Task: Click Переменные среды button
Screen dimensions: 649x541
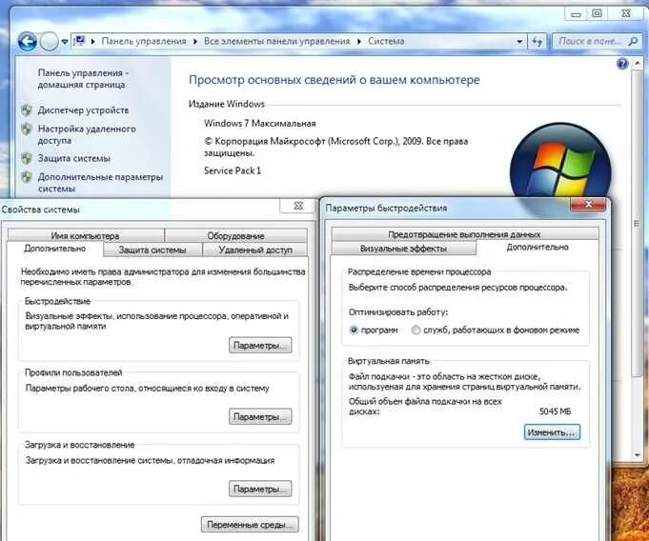Action: click(250, 525)
